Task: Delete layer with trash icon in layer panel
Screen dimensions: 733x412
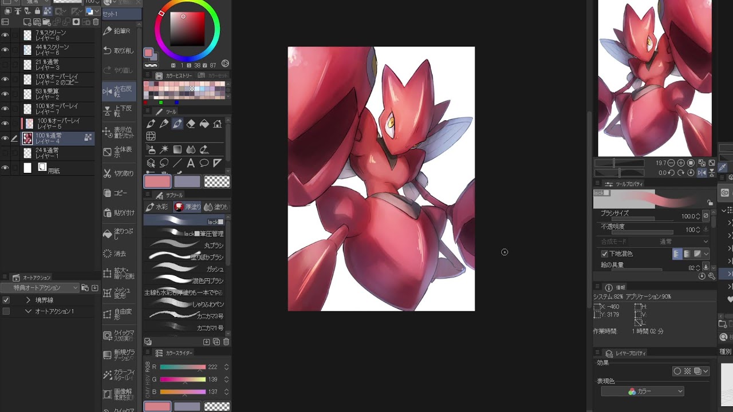Action: (x=96, y=22)
